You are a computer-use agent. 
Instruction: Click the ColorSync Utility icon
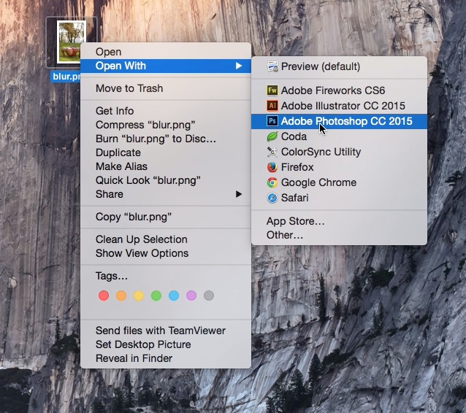(x=272, y=152)
